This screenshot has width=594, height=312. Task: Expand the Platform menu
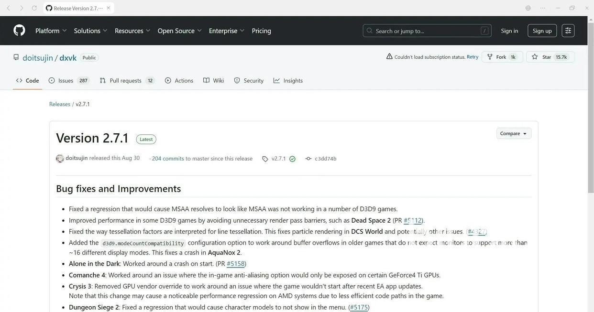tap(51, 31)
